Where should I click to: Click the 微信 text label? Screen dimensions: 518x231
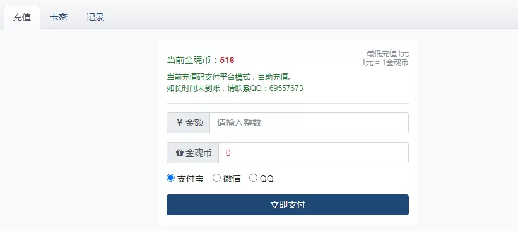click(x=232, y=179)
